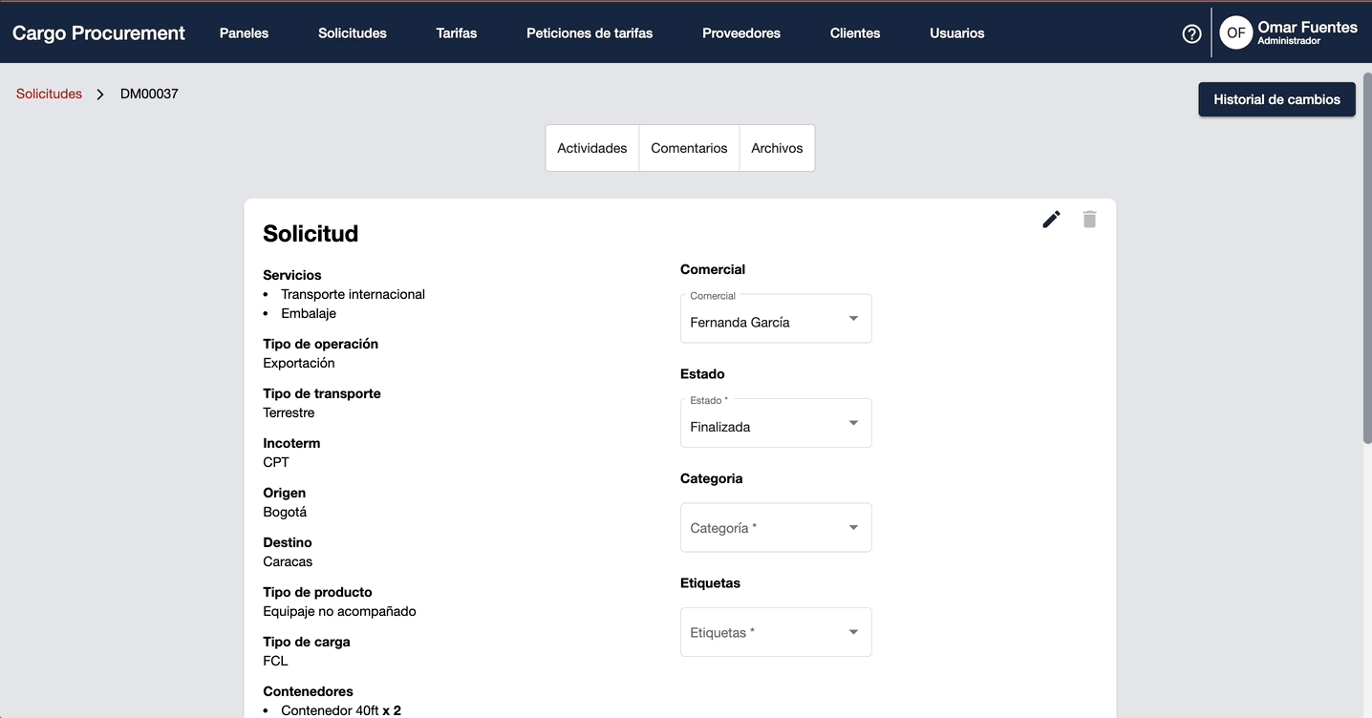Click the OF user avatar
The width and height of the screenshot is (1372, 718).
click(1236, 33)
